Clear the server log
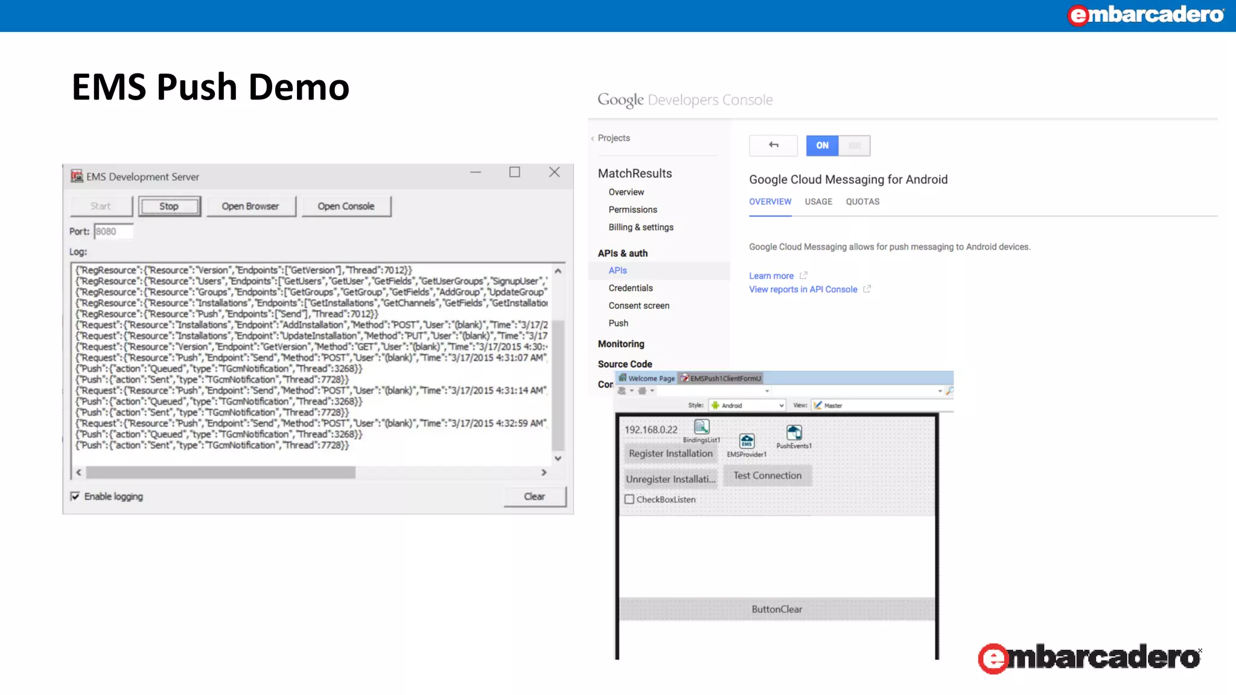Image resolution: width=1236 pixels, height=695 pixels. point(535,496)
